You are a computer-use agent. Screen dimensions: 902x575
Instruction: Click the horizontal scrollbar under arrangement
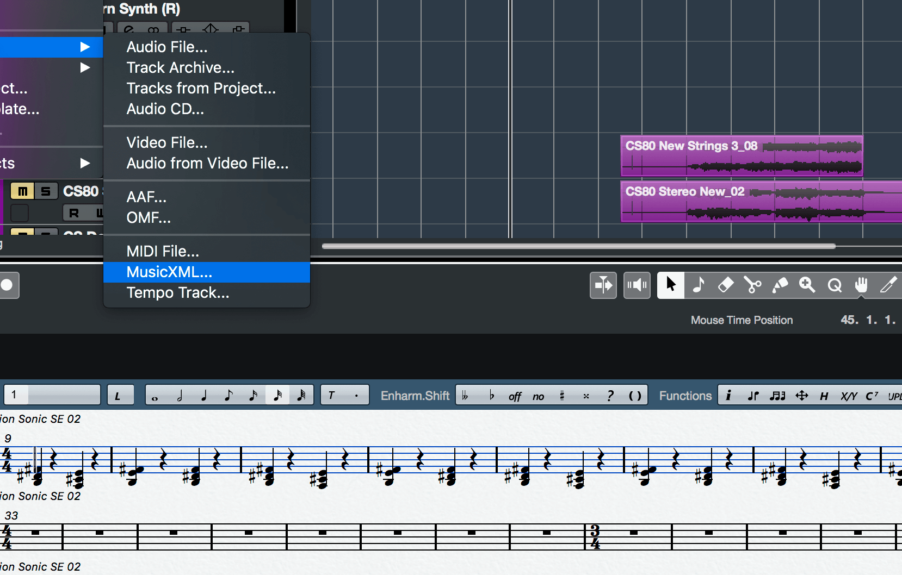579,246
